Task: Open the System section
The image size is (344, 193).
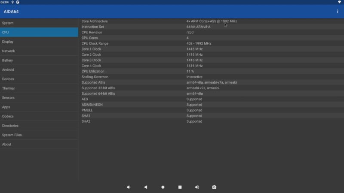Action: [39, 23]
